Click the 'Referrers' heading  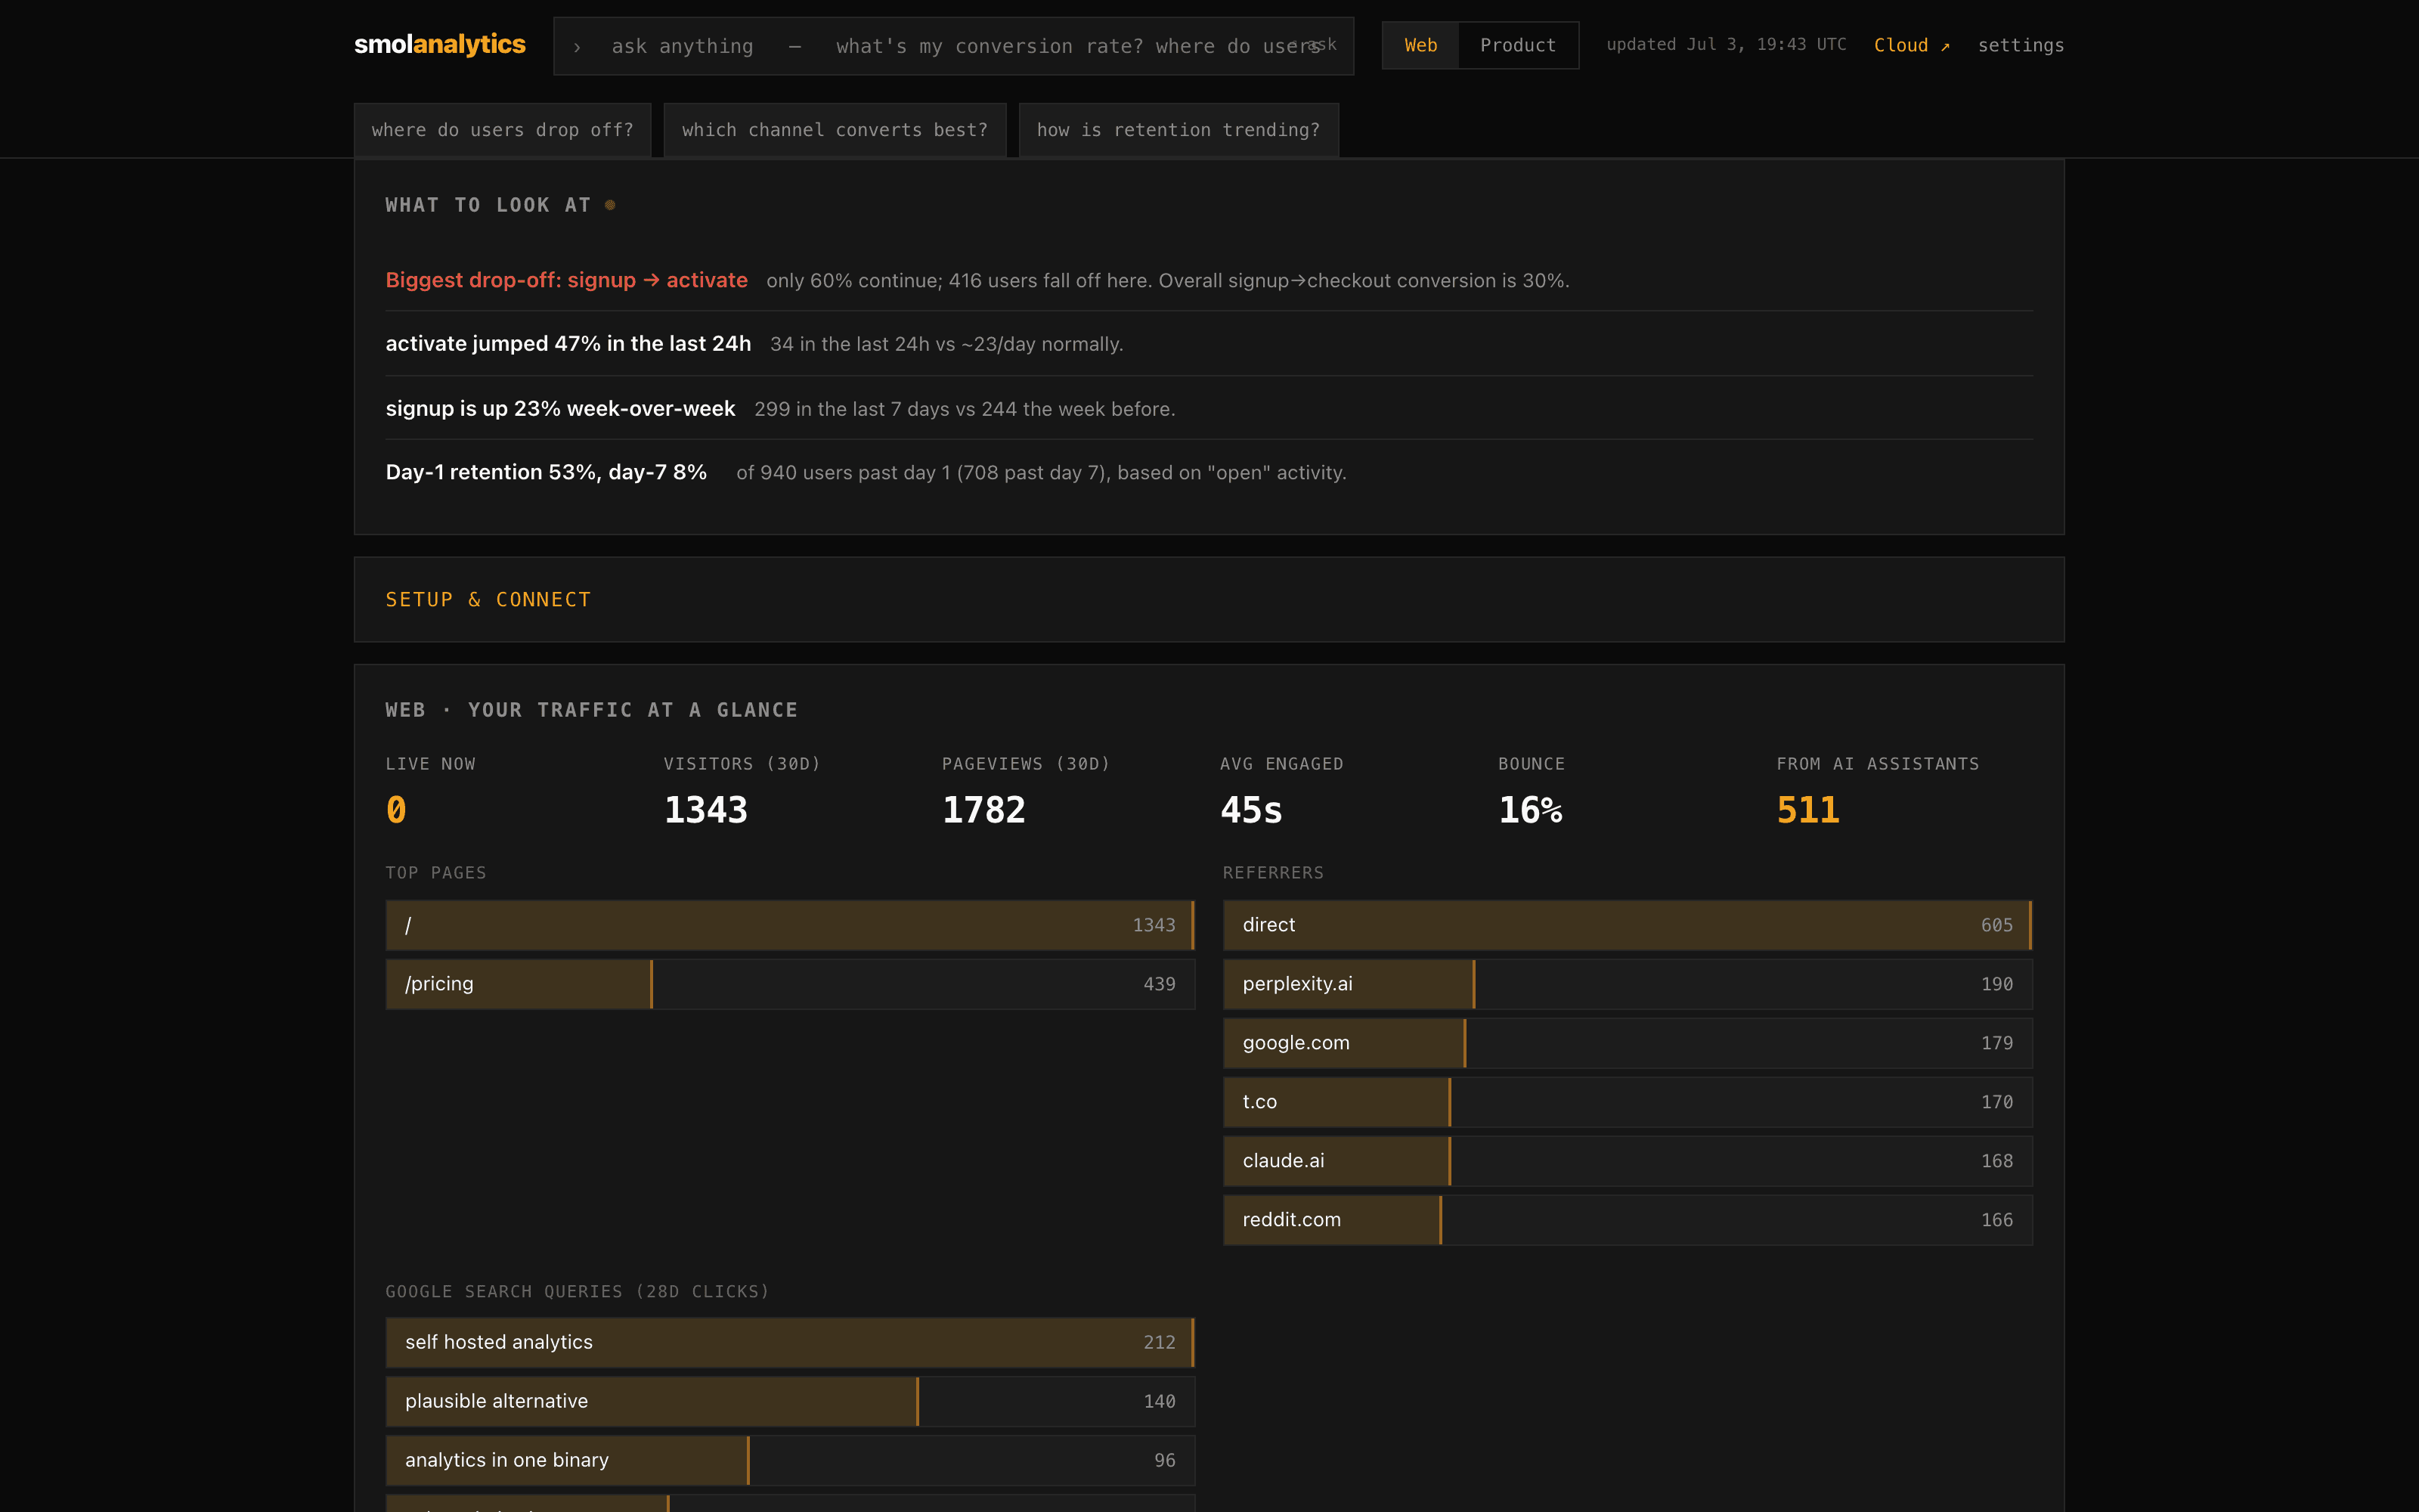tap(1274, 873)
